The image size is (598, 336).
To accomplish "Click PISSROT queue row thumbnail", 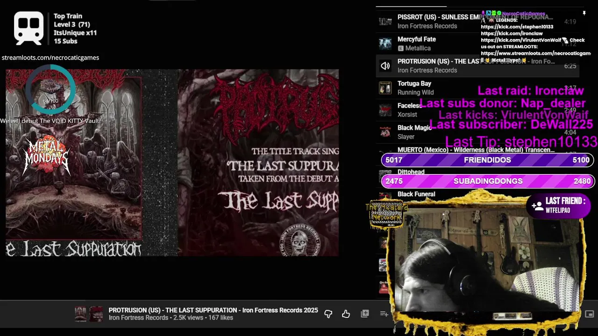I will point(385,21).
